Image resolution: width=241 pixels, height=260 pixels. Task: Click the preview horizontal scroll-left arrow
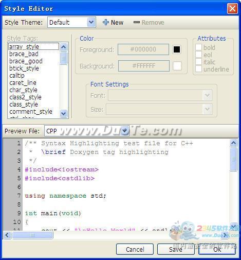[x=7, y=235]
